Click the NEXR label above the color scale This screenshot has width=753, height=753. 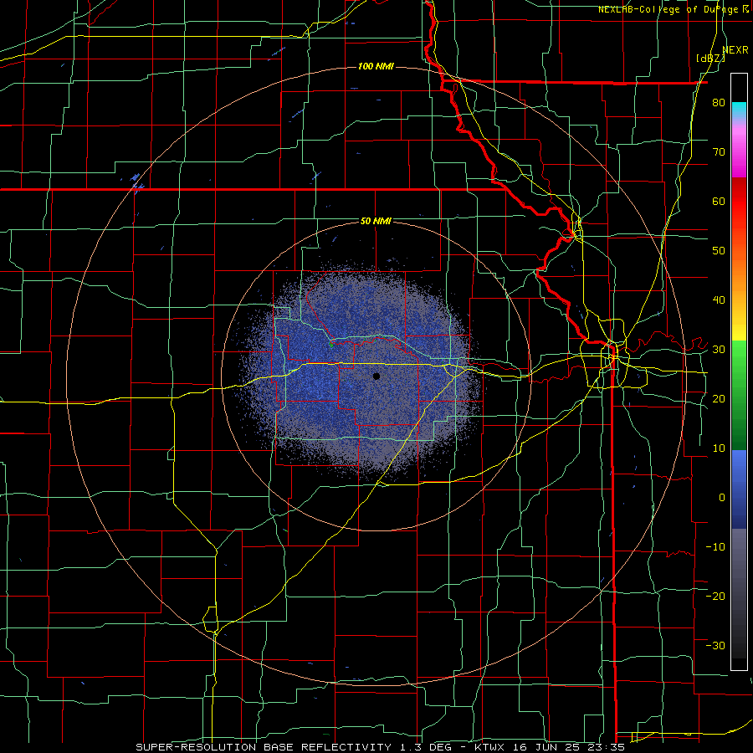point(735,49)
